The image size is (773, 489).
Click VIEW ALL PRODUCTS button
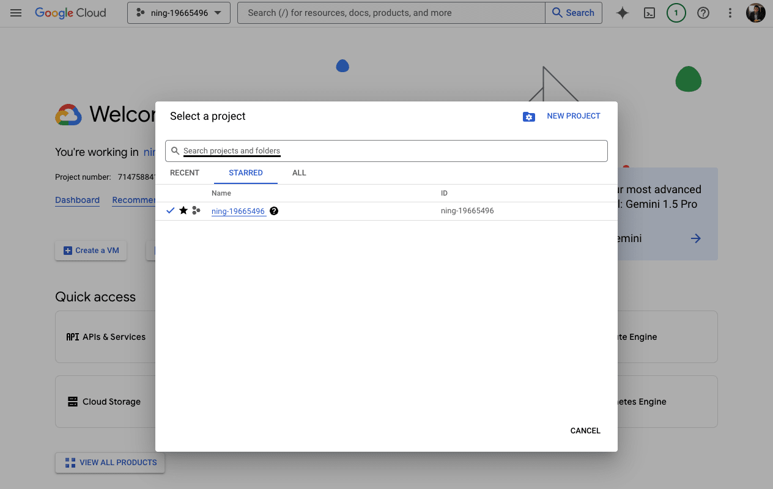pyautogui.click(x=110, y=463)
